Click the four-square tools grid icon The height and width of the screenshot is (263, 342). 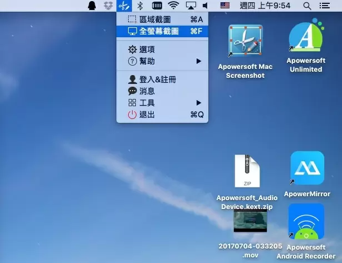click(x=133, y=103)
